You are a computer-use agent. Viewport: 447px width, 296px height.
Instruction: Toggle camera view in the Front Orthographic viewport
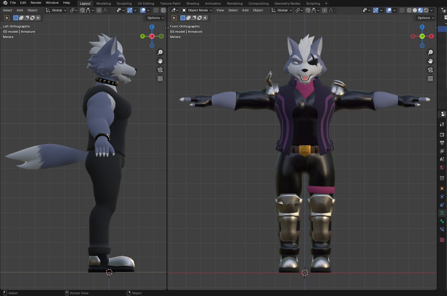click(x=430, y=70)
